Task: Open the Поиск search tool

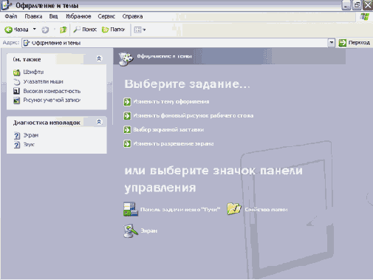Action: click(x=85, y=30)
